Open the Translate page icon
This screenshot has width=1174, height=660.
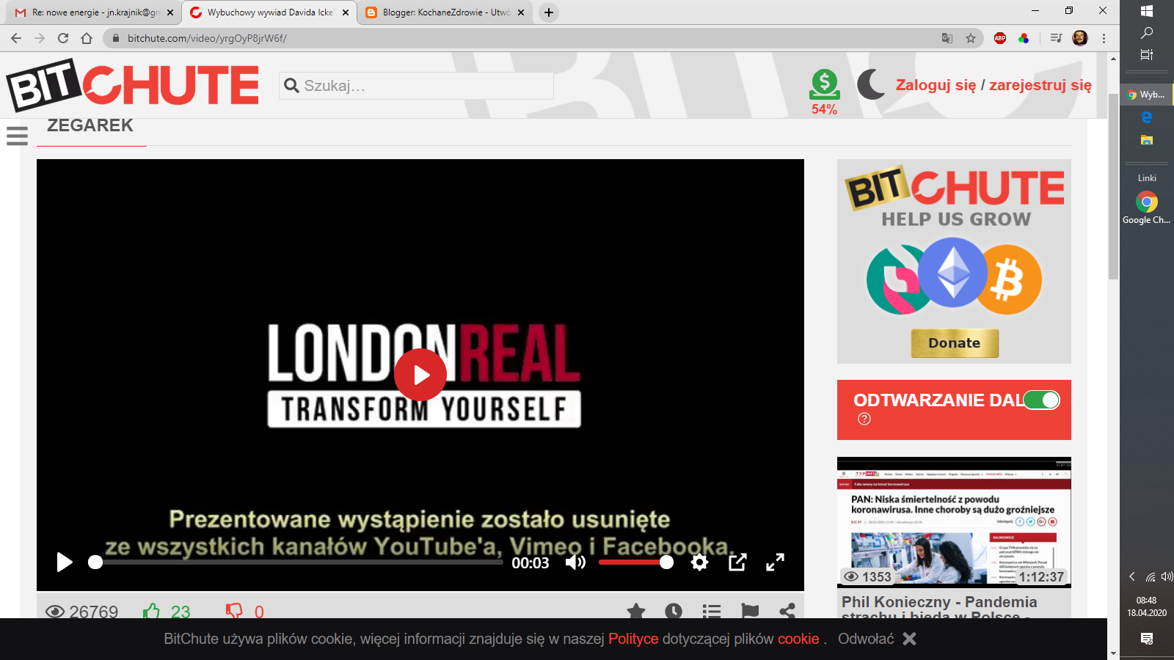pos(947,38)
